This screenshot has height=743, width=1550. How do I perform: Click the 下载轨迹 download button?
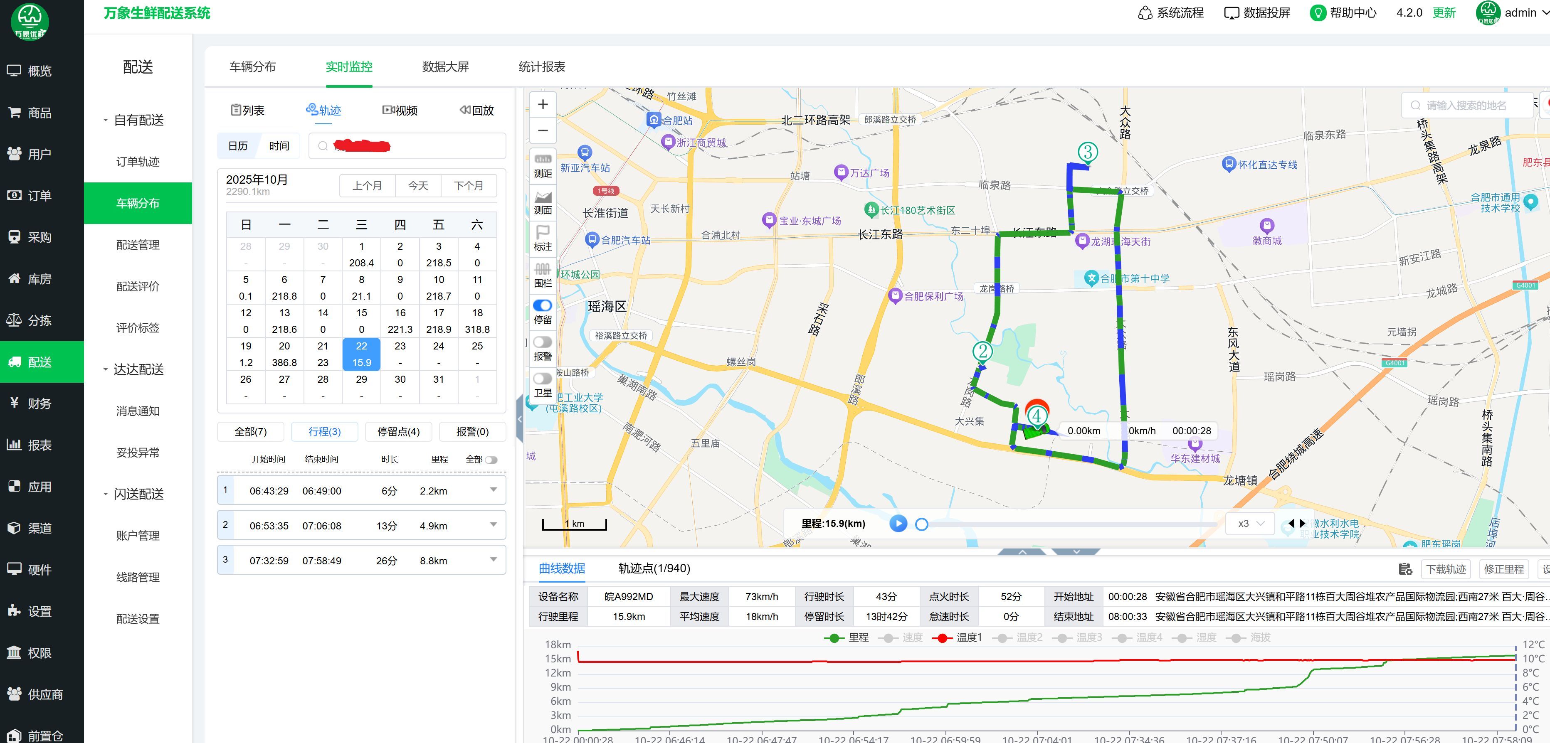coord(1446,569)
